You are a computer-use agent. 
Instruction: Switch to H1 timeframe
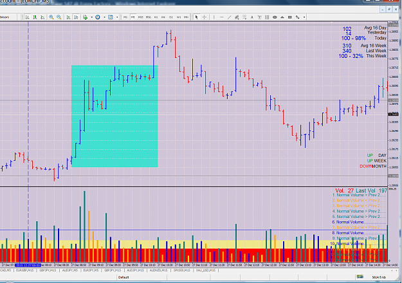pyautogui.click(x=156, y=17)
